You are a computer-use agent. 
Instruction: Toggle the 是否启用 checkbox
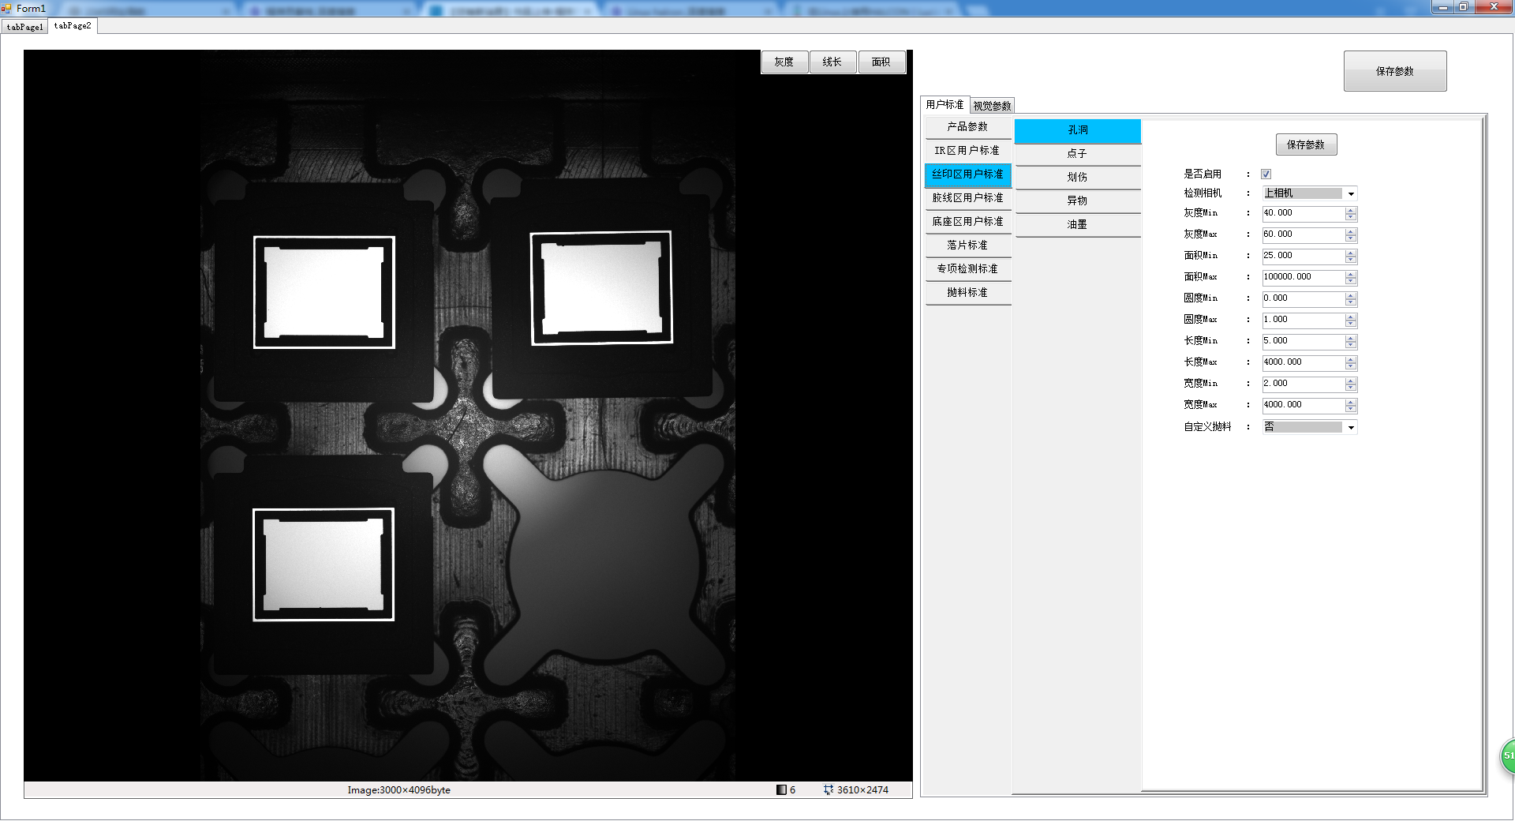(1266, 174)
